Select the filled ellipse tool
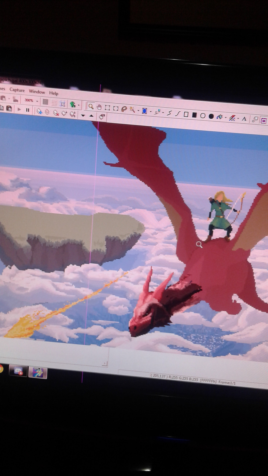268x476 pixels. (x=211, y=116)
